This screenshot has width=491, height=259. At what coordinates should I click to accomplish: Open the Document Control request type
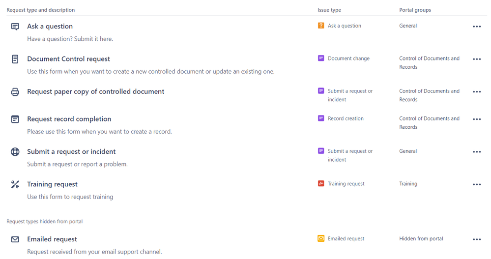pyautogui.click(x=69, y=59)
